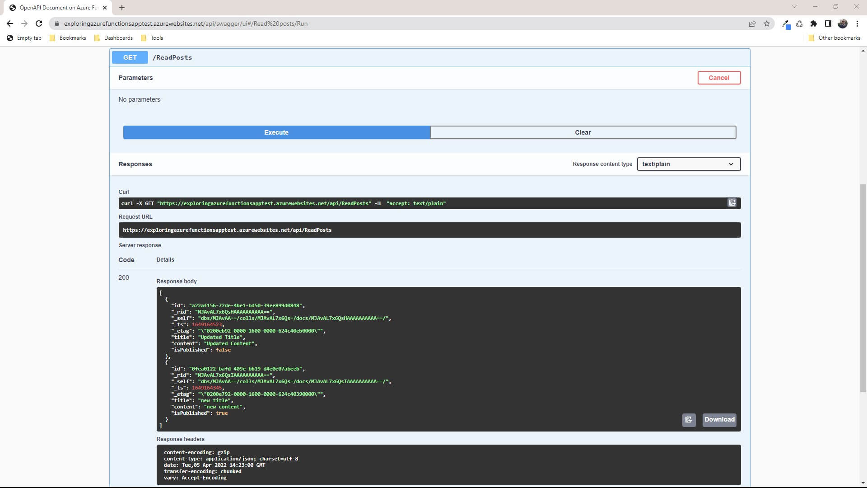This screenshot has height=488, width=867.
Task: Click the curl command text
Action: [283, 203]
